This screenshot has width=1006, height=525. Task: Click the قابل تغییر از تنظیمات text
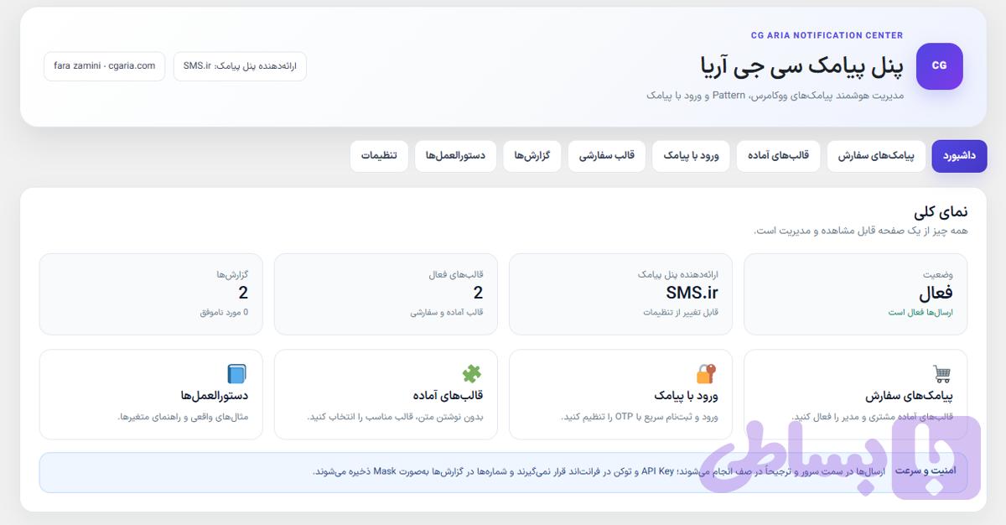pyautogui.click(x=681, y=313)
